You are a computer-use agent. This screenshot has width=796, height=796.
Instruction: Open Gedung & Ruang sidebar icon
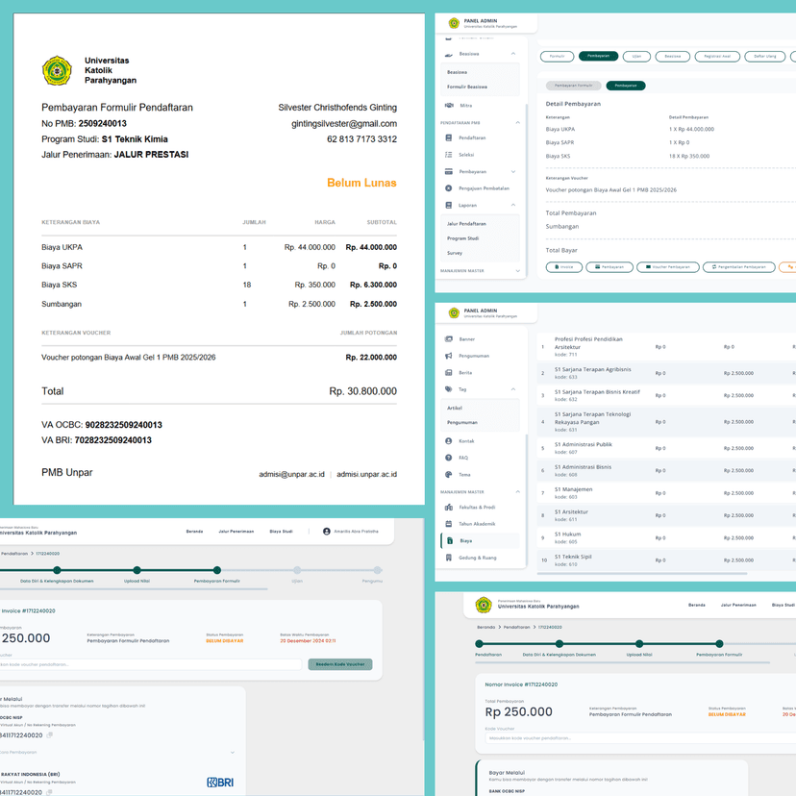pos(448,558)
